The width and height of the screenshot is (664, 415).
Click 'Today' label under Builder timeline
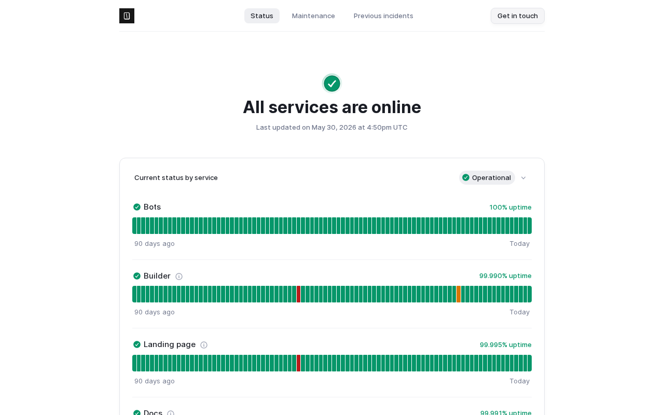coord(519,312)
